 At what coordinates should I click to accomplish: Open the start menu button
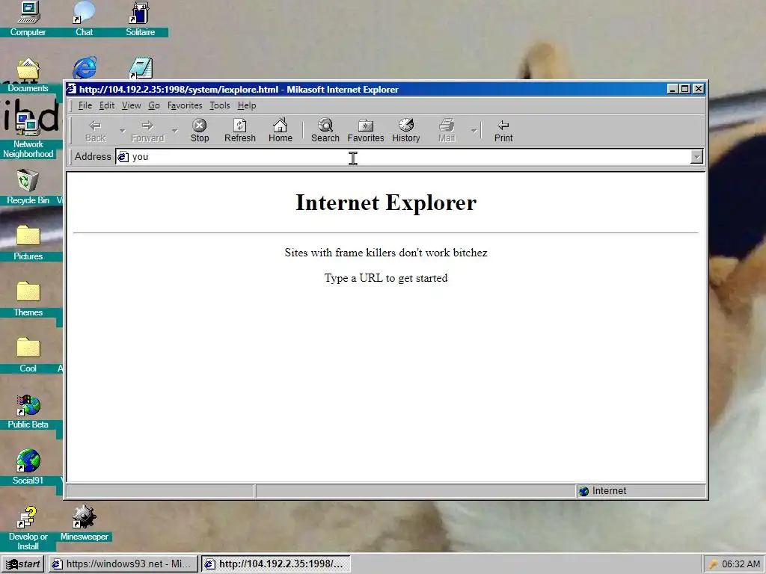pos(22,564)
